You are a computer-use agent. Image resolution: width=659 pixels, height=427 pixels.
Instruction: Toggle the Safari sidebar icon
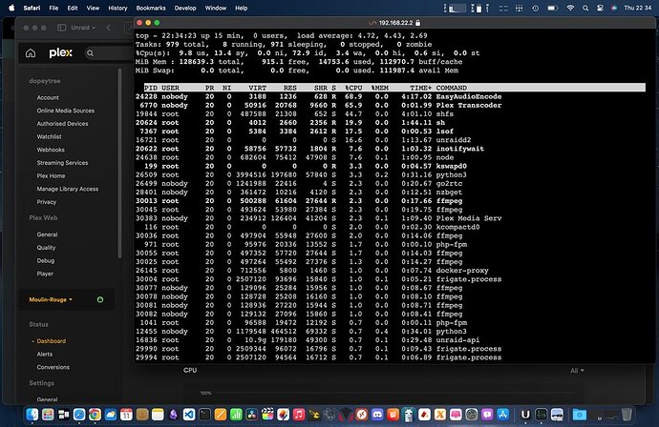61,28
